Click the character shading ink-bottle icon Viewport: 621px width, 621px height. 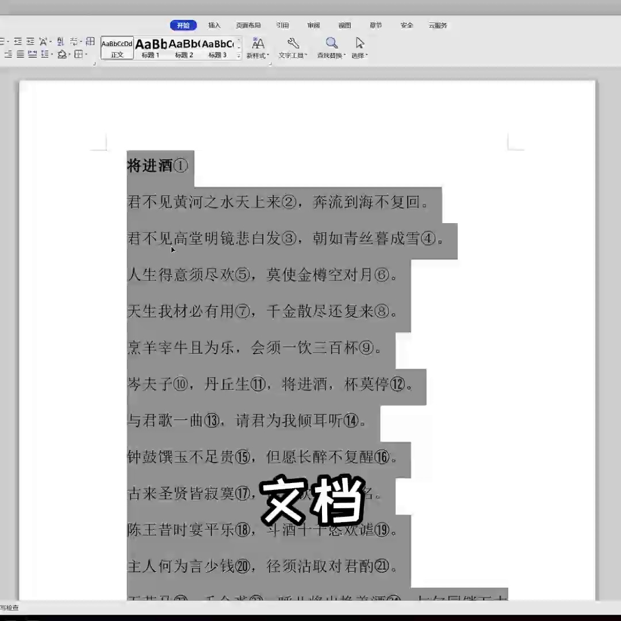[x=62, y=53]
